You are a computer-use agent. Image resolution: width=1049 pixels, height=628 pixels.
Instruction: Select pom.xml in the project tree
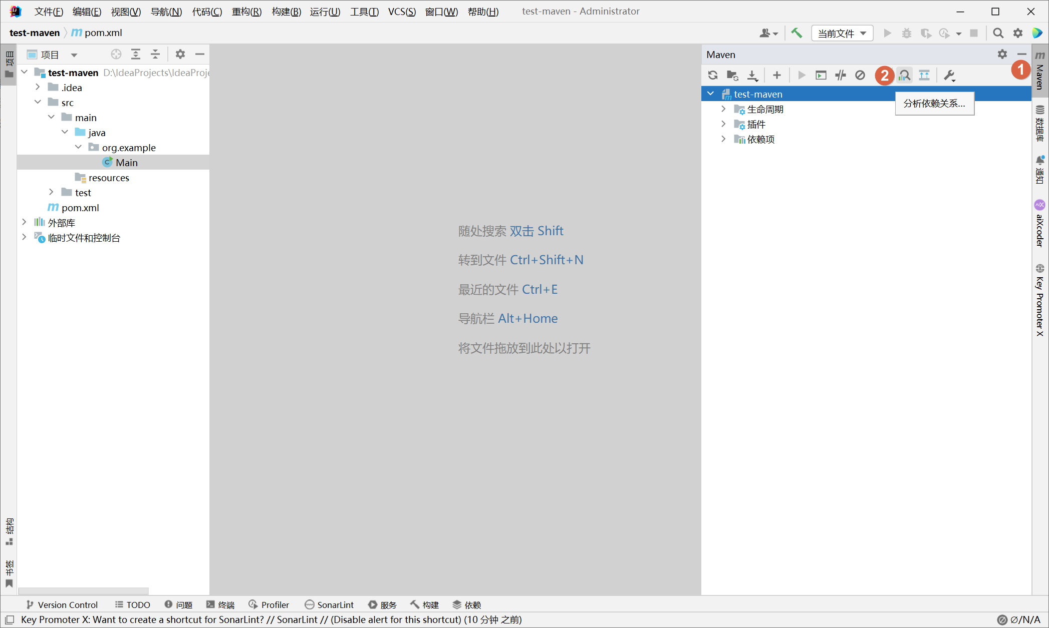(x=80, y=207)
